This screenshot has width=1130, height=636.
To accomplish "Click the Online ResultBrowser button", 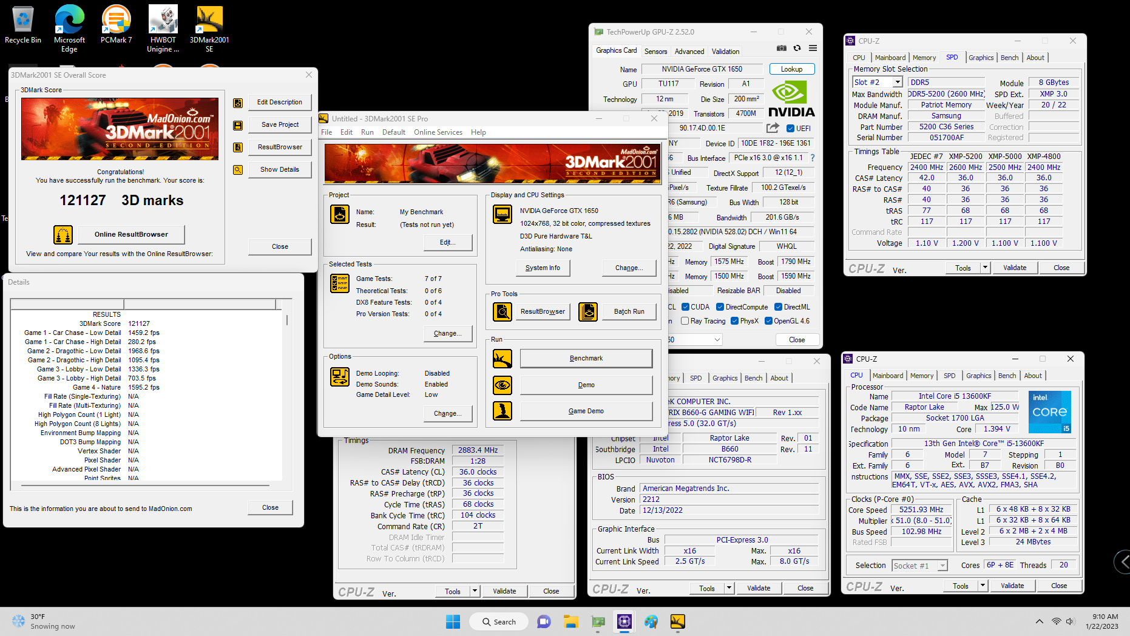I will pos(131,234).
